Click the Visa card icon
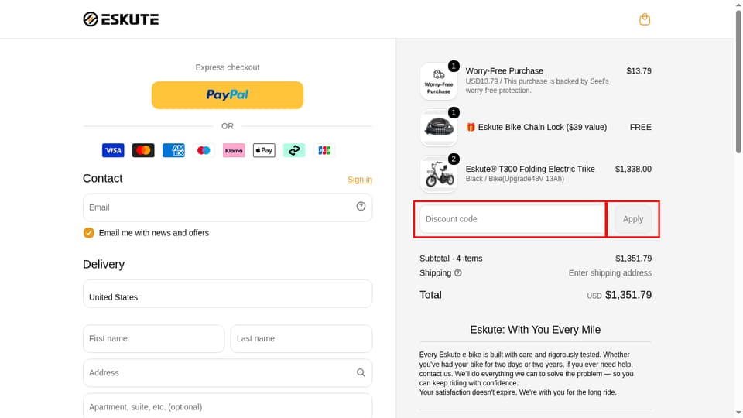This screenshot has height=418, width=743. [113, 151]
